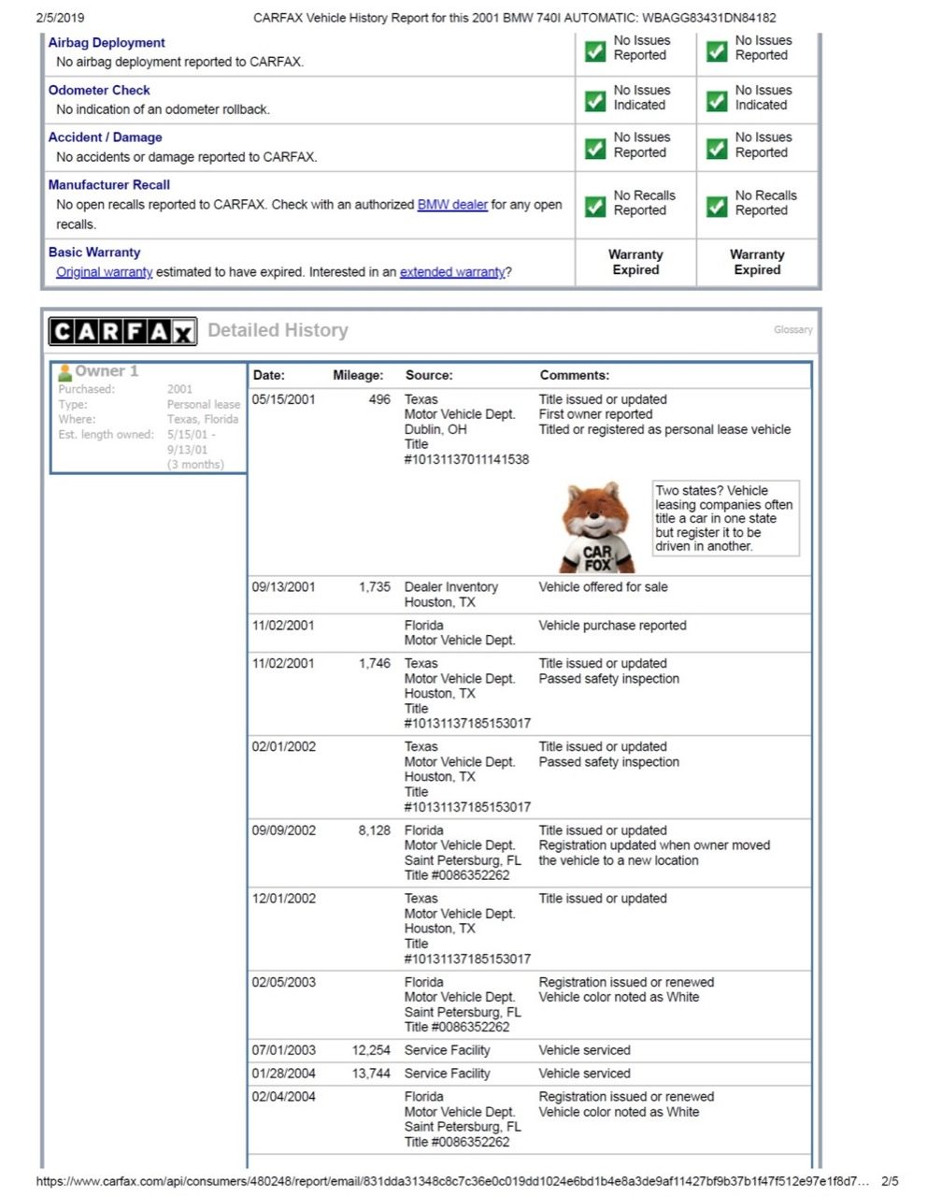Screen dimensions: 927x1197
Task: Click 'Titled or registered as personal lease vehicle'
Action: coord(664,430)
